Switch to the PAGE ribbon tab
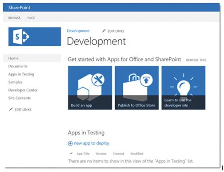 pos(31,18)
